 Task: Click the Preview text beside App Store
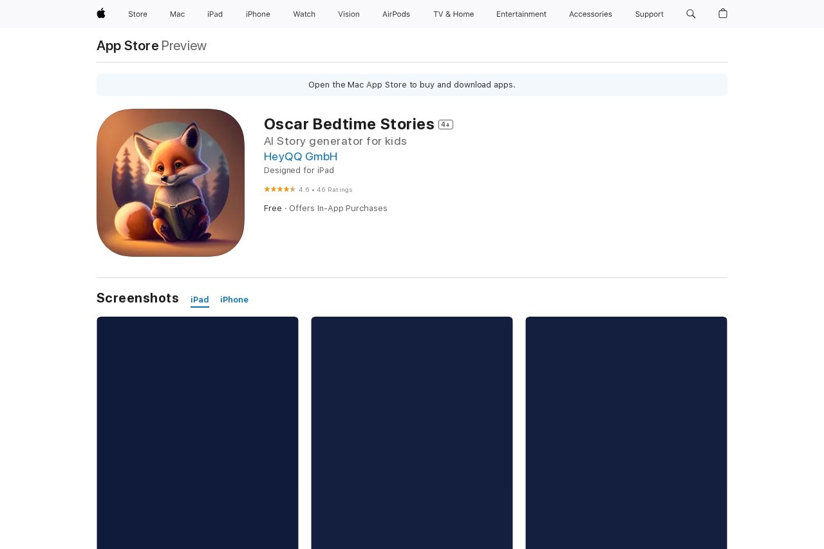click(183, 46)
